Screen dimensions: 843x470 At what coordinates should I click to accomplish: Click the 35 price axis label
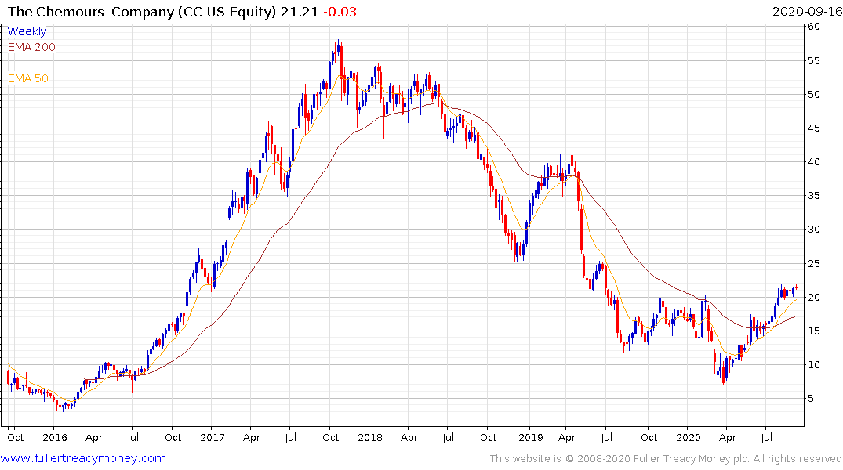pyautogui.click(x=813, y=196)
